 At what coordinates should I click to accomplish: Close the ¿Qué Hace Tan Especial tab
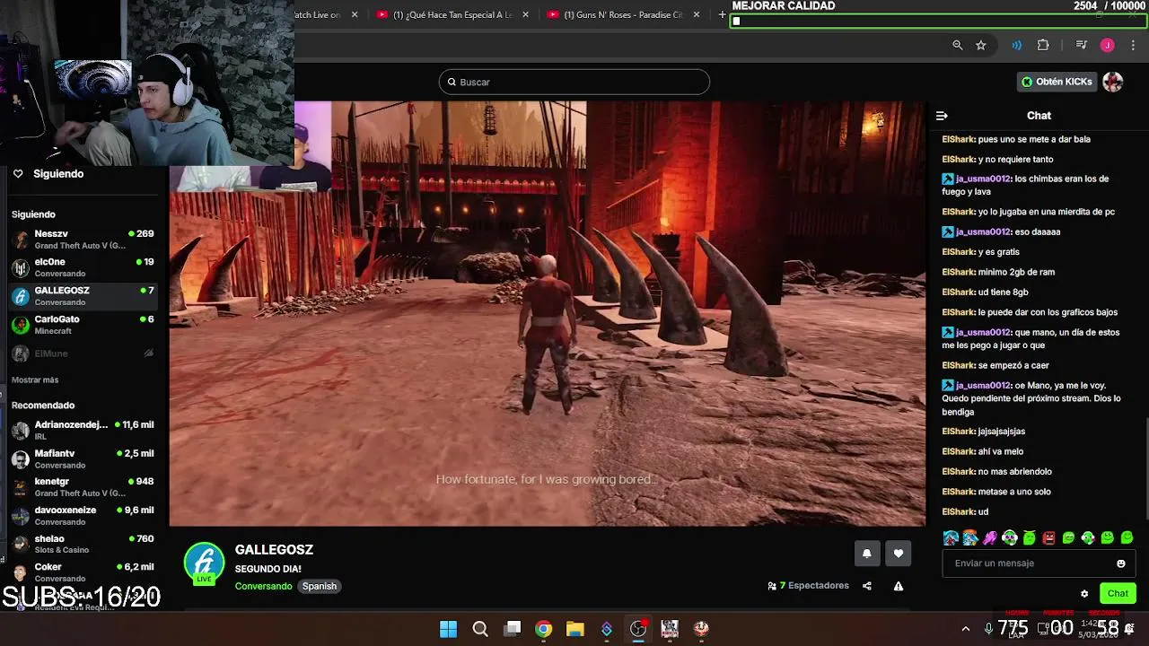click(526, 14)
